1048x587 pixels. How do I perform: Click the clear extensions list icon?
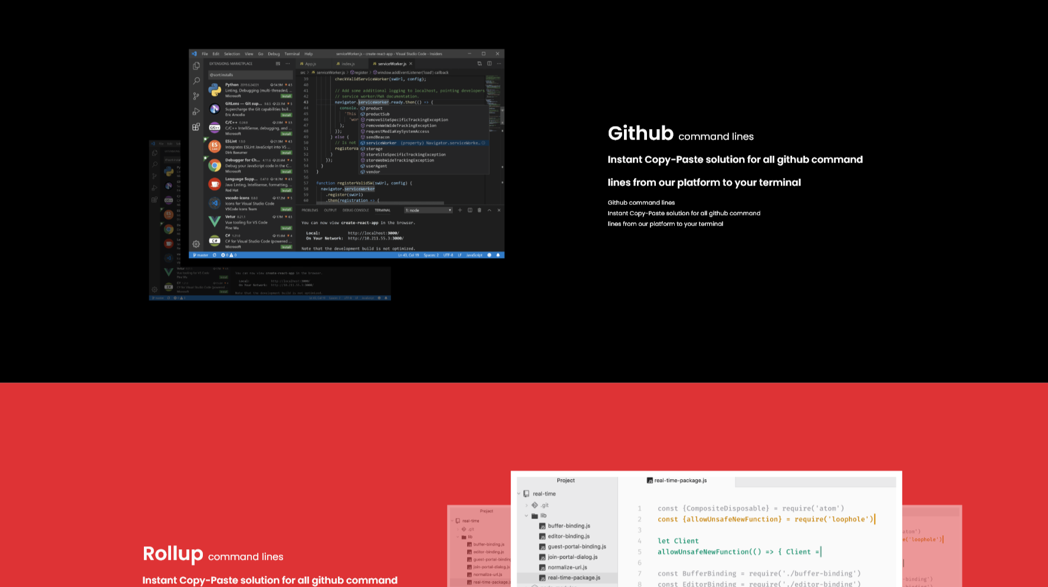pyautogui.click(x=278, y=64)
